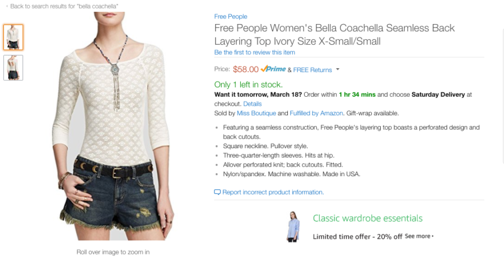Click the Prime logo badge
The height and width of the screenshot is (265, 504).
(273, 69)
